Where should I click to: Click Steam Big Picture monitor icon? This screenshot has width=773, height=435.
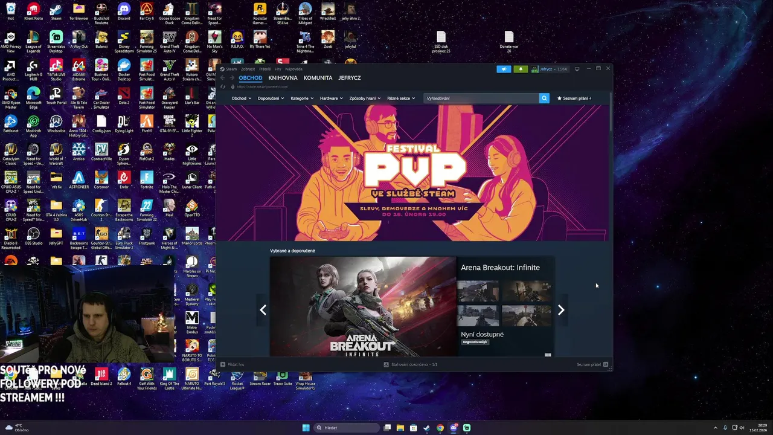pos(577,69)
